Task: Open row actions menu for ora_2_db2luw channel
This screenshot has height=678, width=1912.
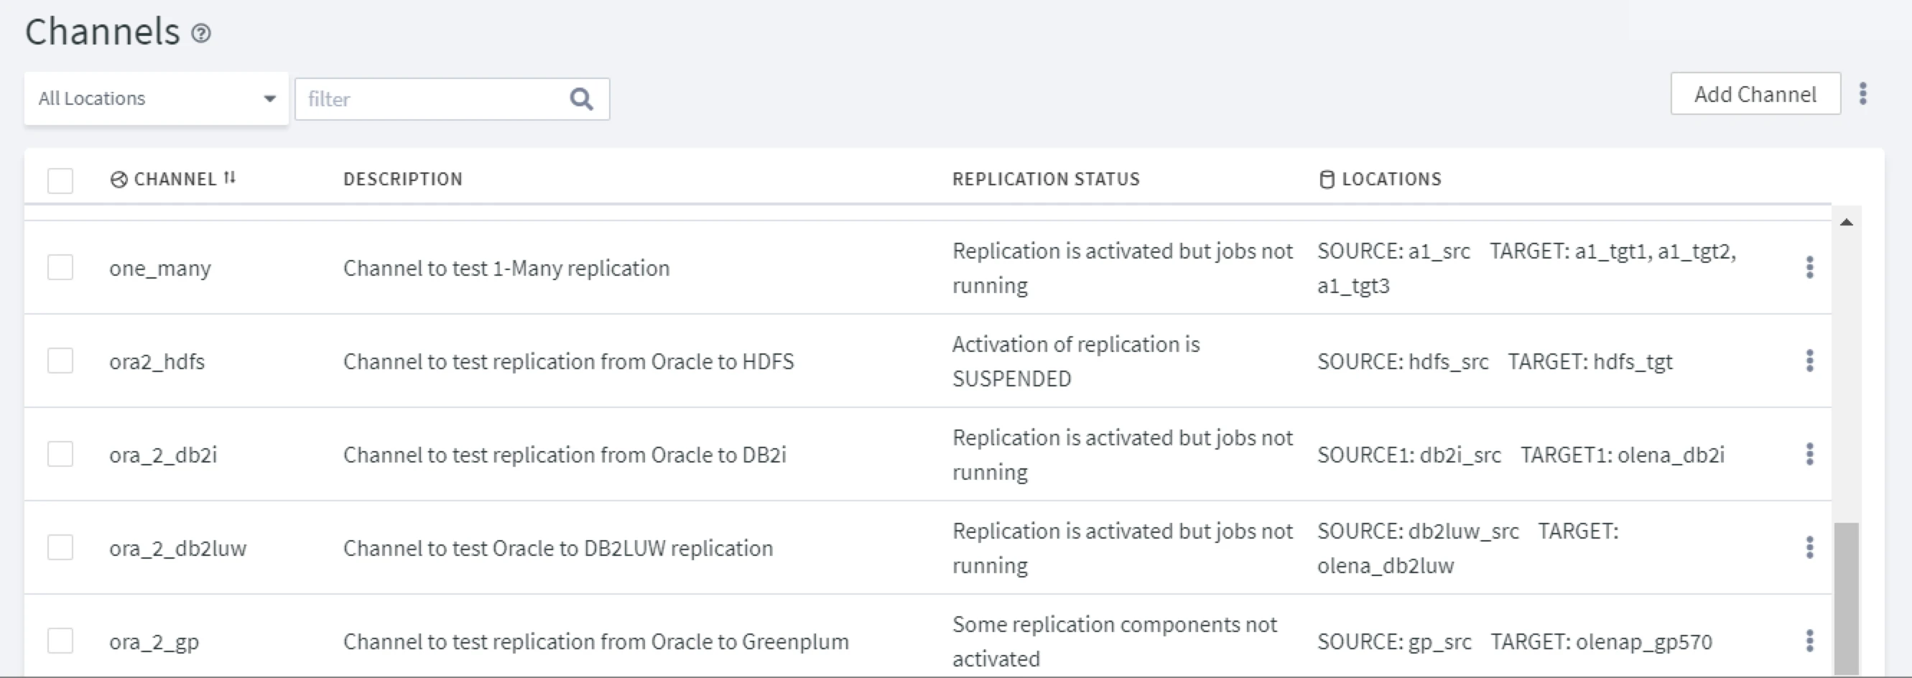Action: (1809, 547)
